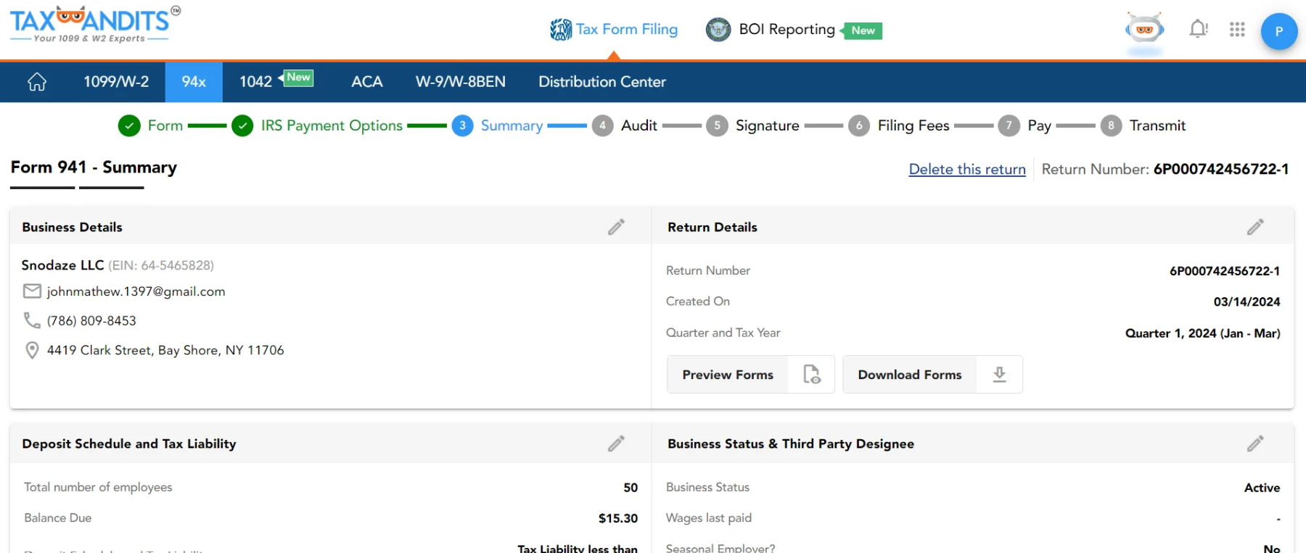Click Delete this return link
This screenshot has height=553, width=1306.
[x=967, y=170]
